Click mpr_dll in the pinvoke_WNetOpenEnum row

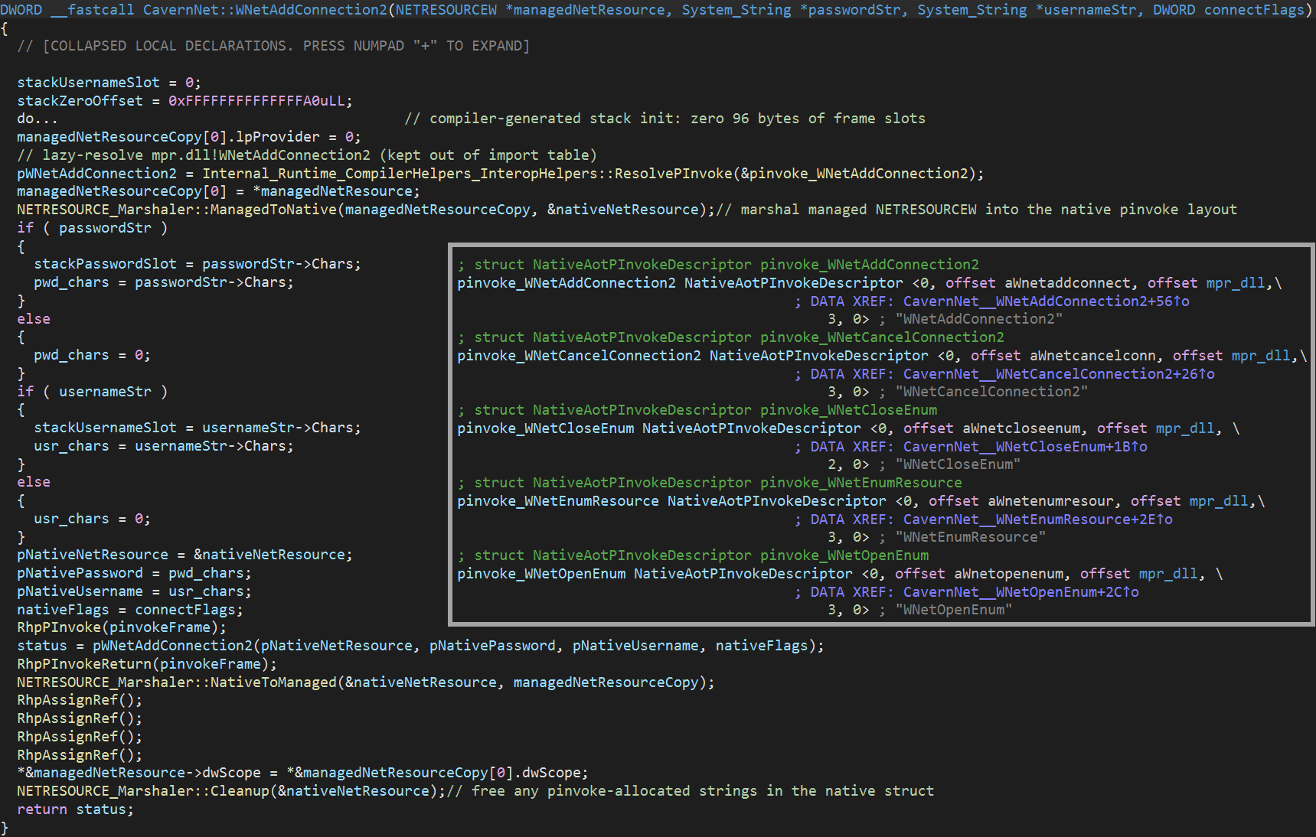[1168, 574]
